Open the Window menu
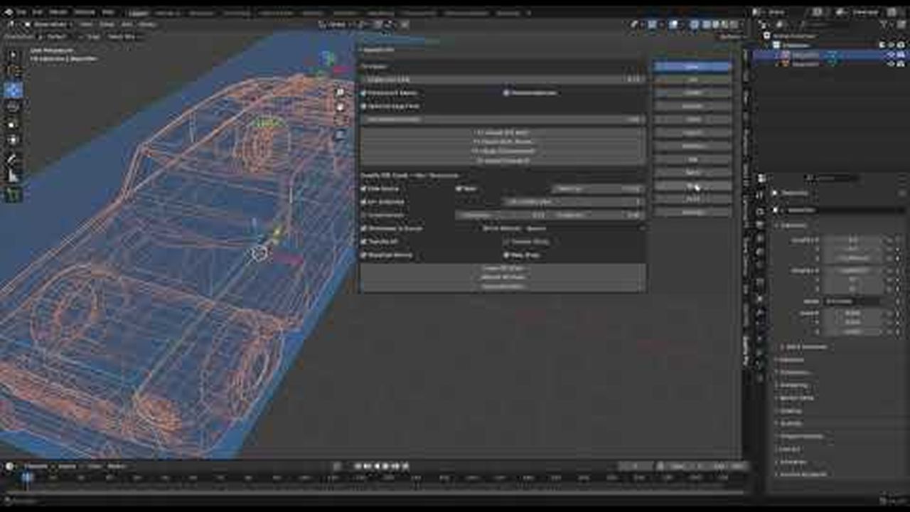Image resolution: width=910 pixels, height=512 pixels. 84,12
